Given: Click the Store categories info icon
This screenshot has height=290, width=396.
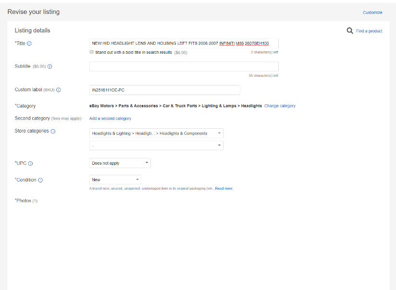Looking at the screenshot, I should point(53,131).
